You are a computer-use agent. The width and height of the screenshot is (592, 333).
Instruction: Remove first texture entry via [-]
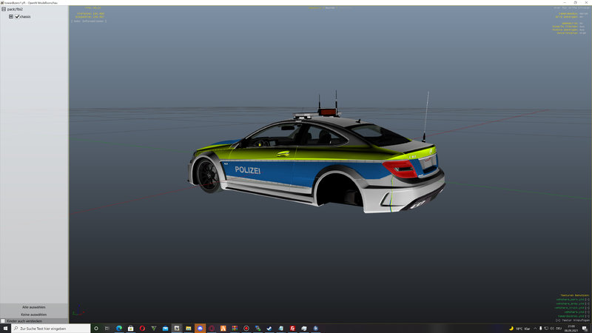tap(587, 300)
